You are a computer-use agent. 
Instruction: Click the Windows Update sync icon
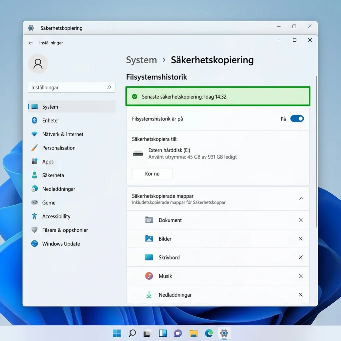click(x=34, y=243)
